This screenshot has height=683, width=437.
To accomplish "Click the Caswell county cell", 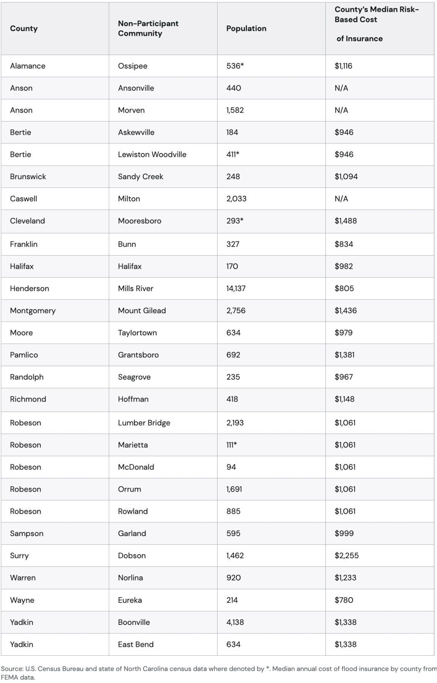I will [24, 199].
